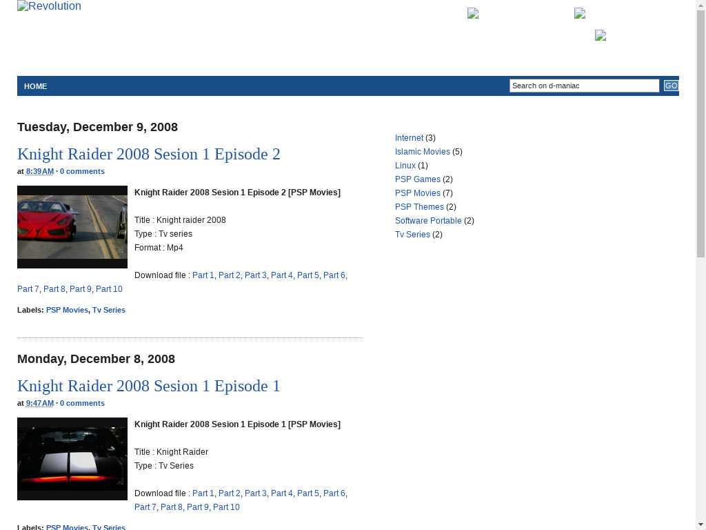Open the Knight Raider Episode 2 post title
The width and height of the screenshot is (706, 530).
pos(149,154)
